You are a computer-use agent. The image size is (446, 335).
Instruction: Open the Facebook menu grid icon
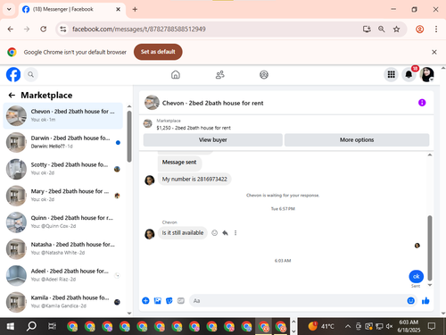coord(392,74)
